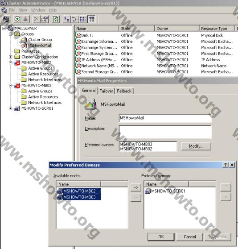Image resolution: width=238 pixels, height=249 pixels.
Task: Select Active Resources under MSHOWTO-MB03
Action: pyautogui.click(x=43, y=97)
